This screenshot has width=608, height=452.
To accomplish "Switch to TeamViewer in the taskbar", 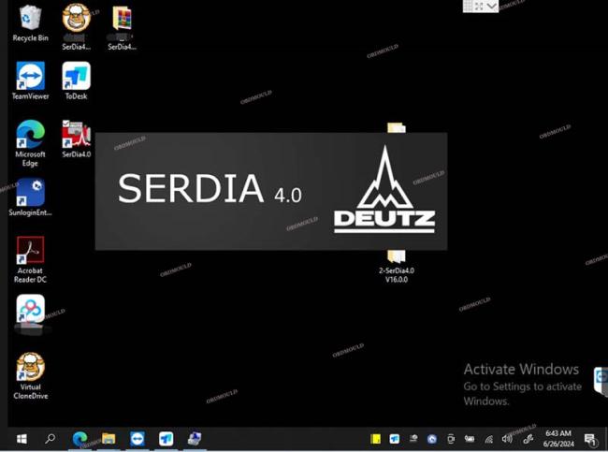I will tap(138, 438).
